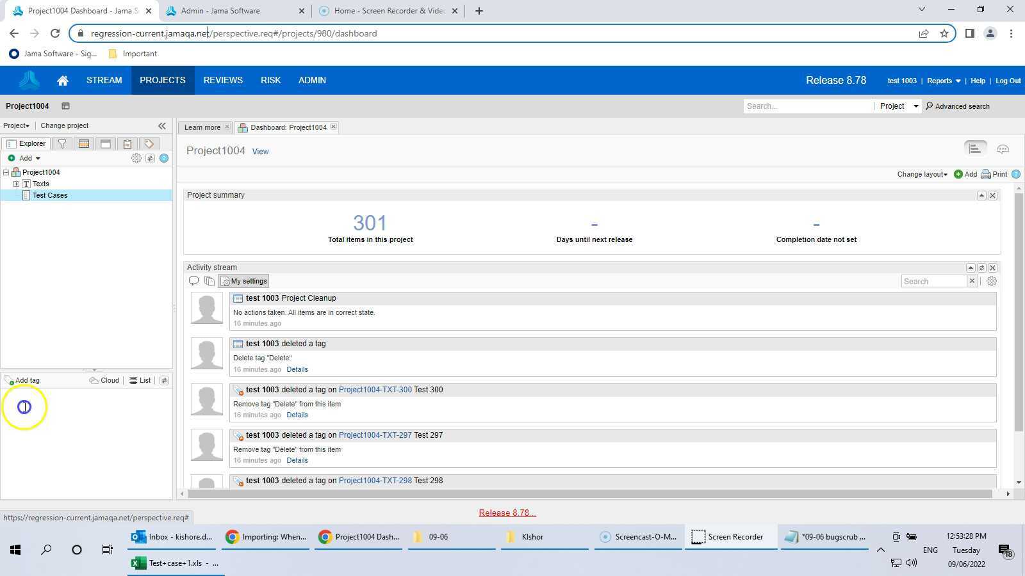The image size is (1025, 576).
Task: Switch to the ADMIN menu
Action: [312, 80]
